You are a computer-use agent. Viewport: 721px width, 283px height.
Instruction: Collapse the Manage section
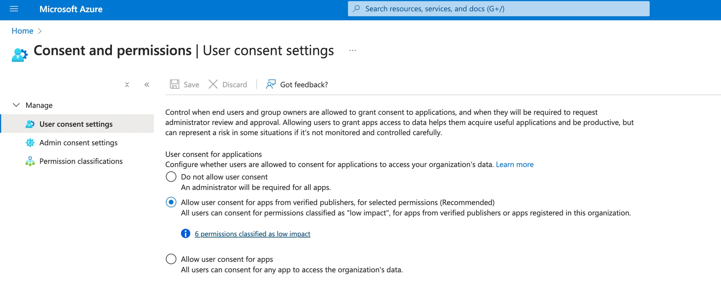coord(16,105)
